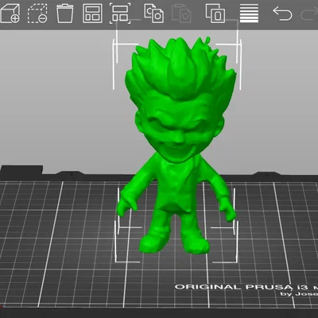Click the Delete selected icon (dashed cube)
The height and width of the screenshot is (318, 318).
(x=37, y=14)
